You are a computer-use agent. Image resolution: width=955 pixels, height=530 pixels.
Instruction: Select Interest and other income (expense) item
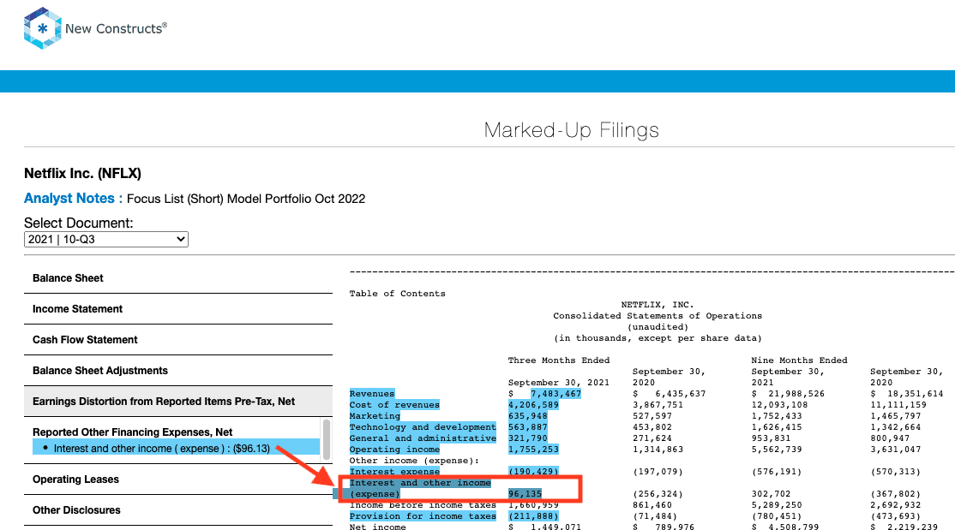[x=176, y=448]
